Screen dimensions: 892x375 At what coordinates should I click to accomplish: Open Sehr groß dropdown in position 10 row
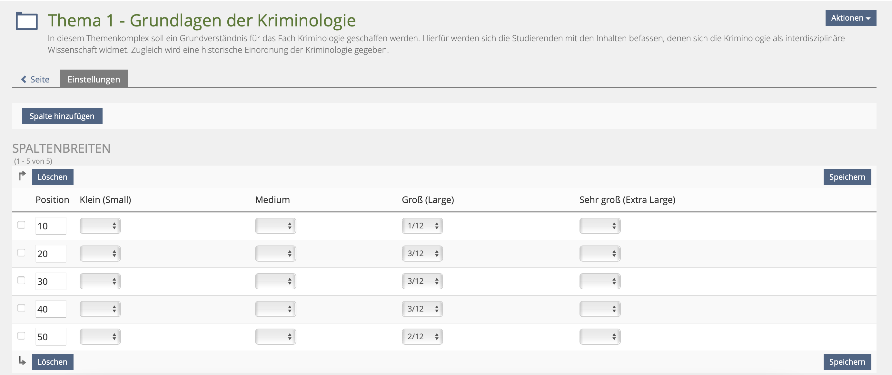[600, 226]
